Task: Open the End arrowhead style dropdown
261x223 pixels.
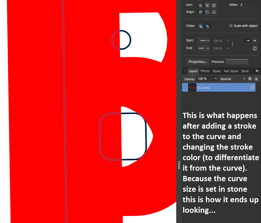Action: coord(204,48)
